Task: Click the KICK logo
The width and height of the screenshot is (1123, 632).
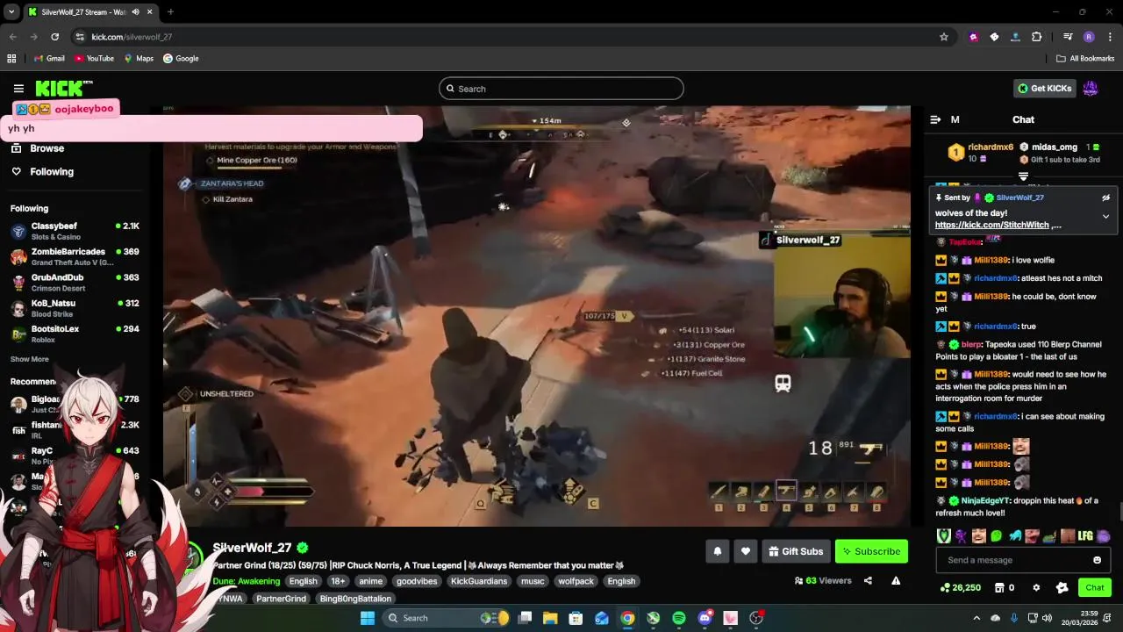Action: pyautogui.click(x=63, y=89)
